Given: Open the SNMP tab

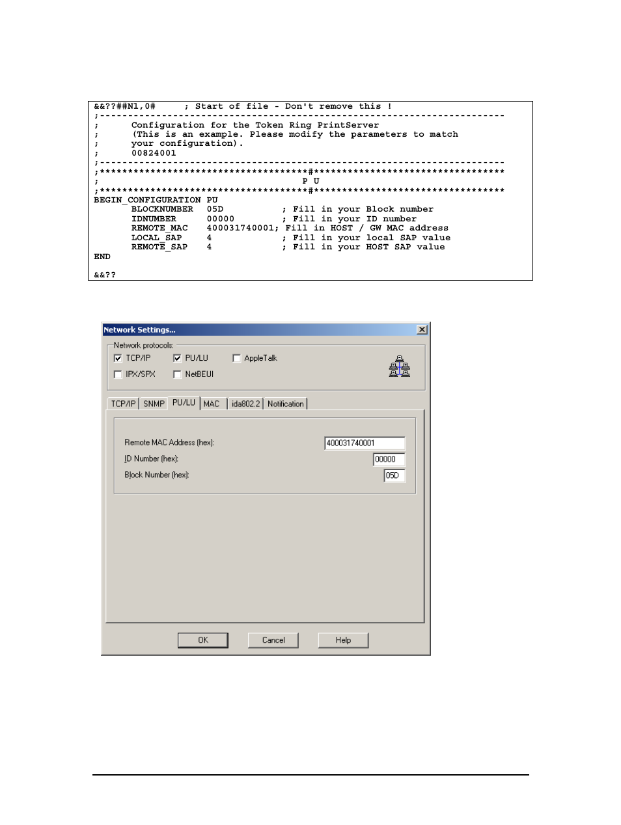Looking at the screenshot, I should pos(154,404).
